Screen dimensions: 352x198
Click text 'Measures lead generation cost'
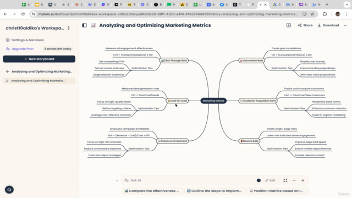(x=140, y=89)
